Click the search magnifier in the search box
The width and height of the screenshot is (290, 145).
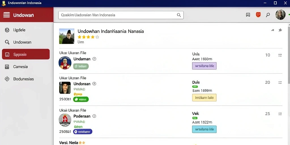pyautogui.click(x=179, y=15)
